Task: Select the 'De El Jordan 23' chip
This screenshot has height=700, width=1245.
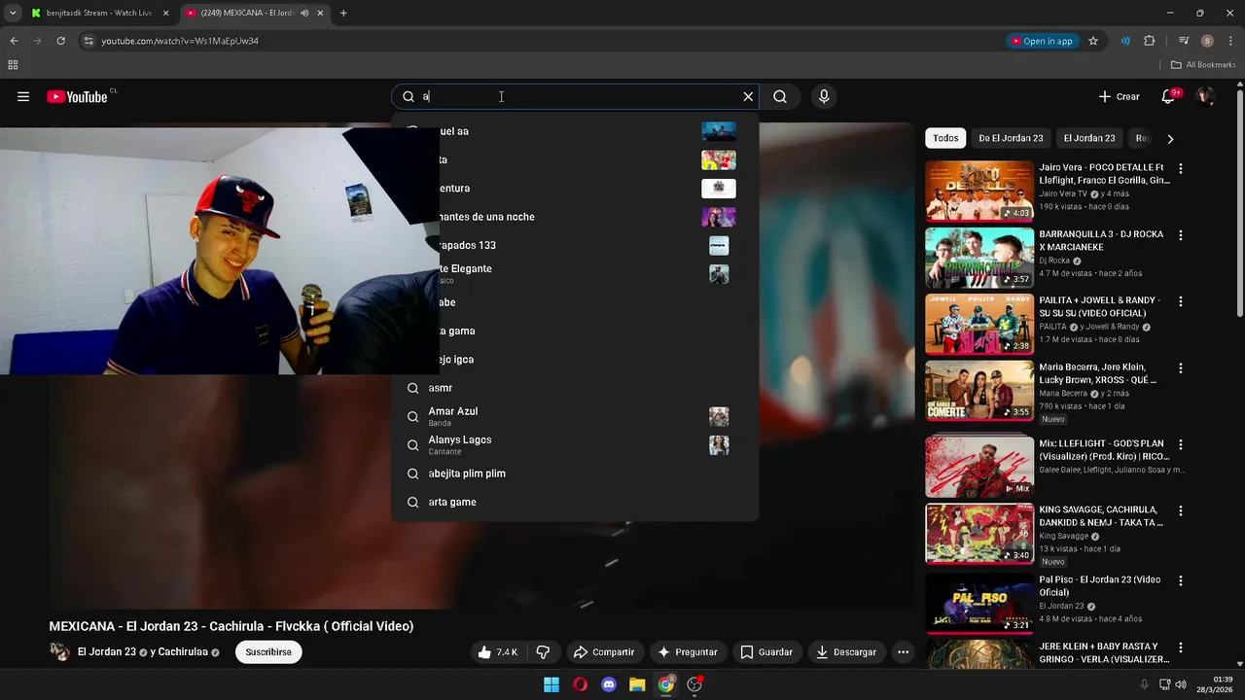Action: tap(1011, 138)
